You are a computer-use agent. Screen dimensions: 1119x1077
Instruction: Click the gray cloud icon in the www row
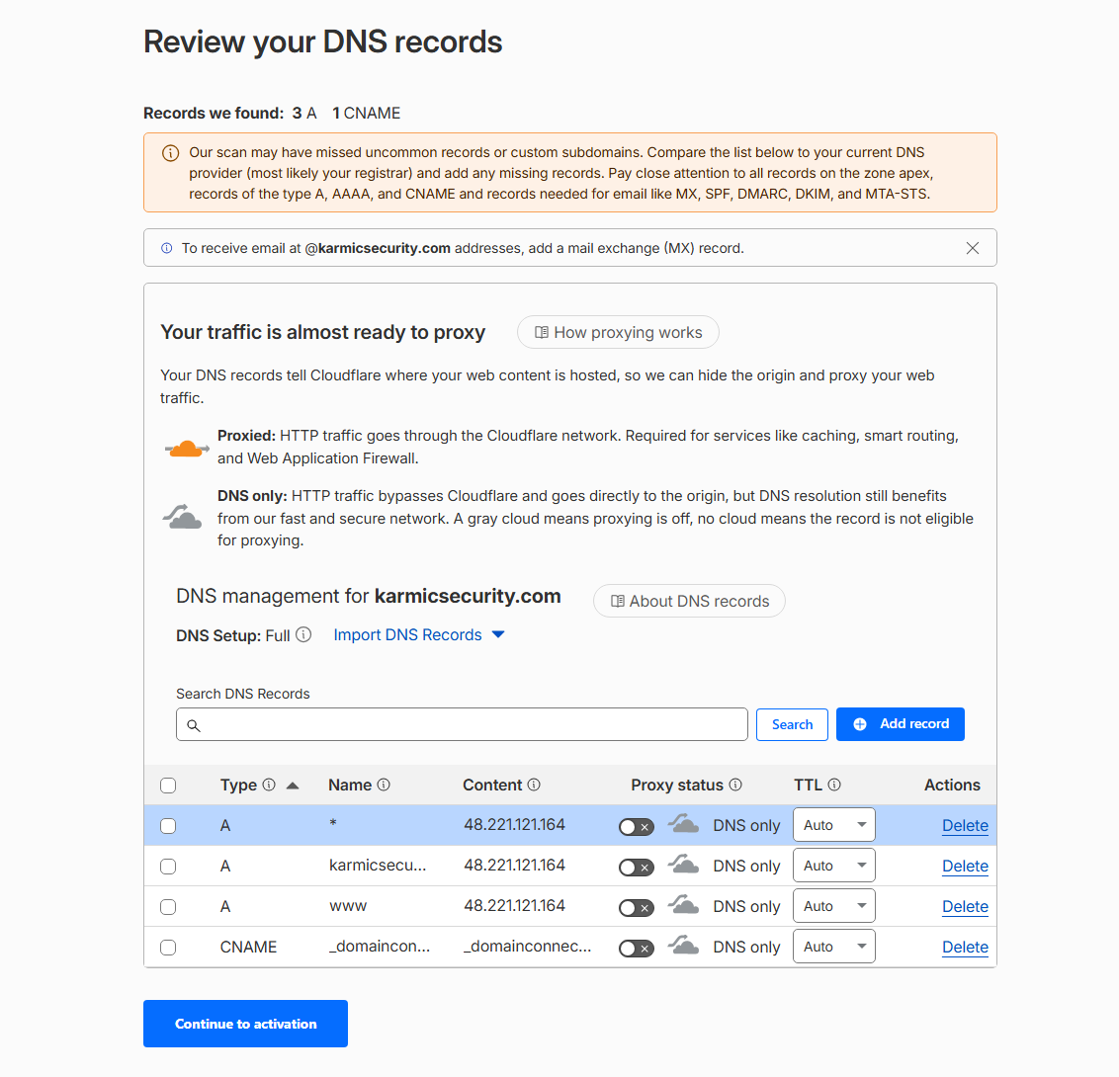683,905
